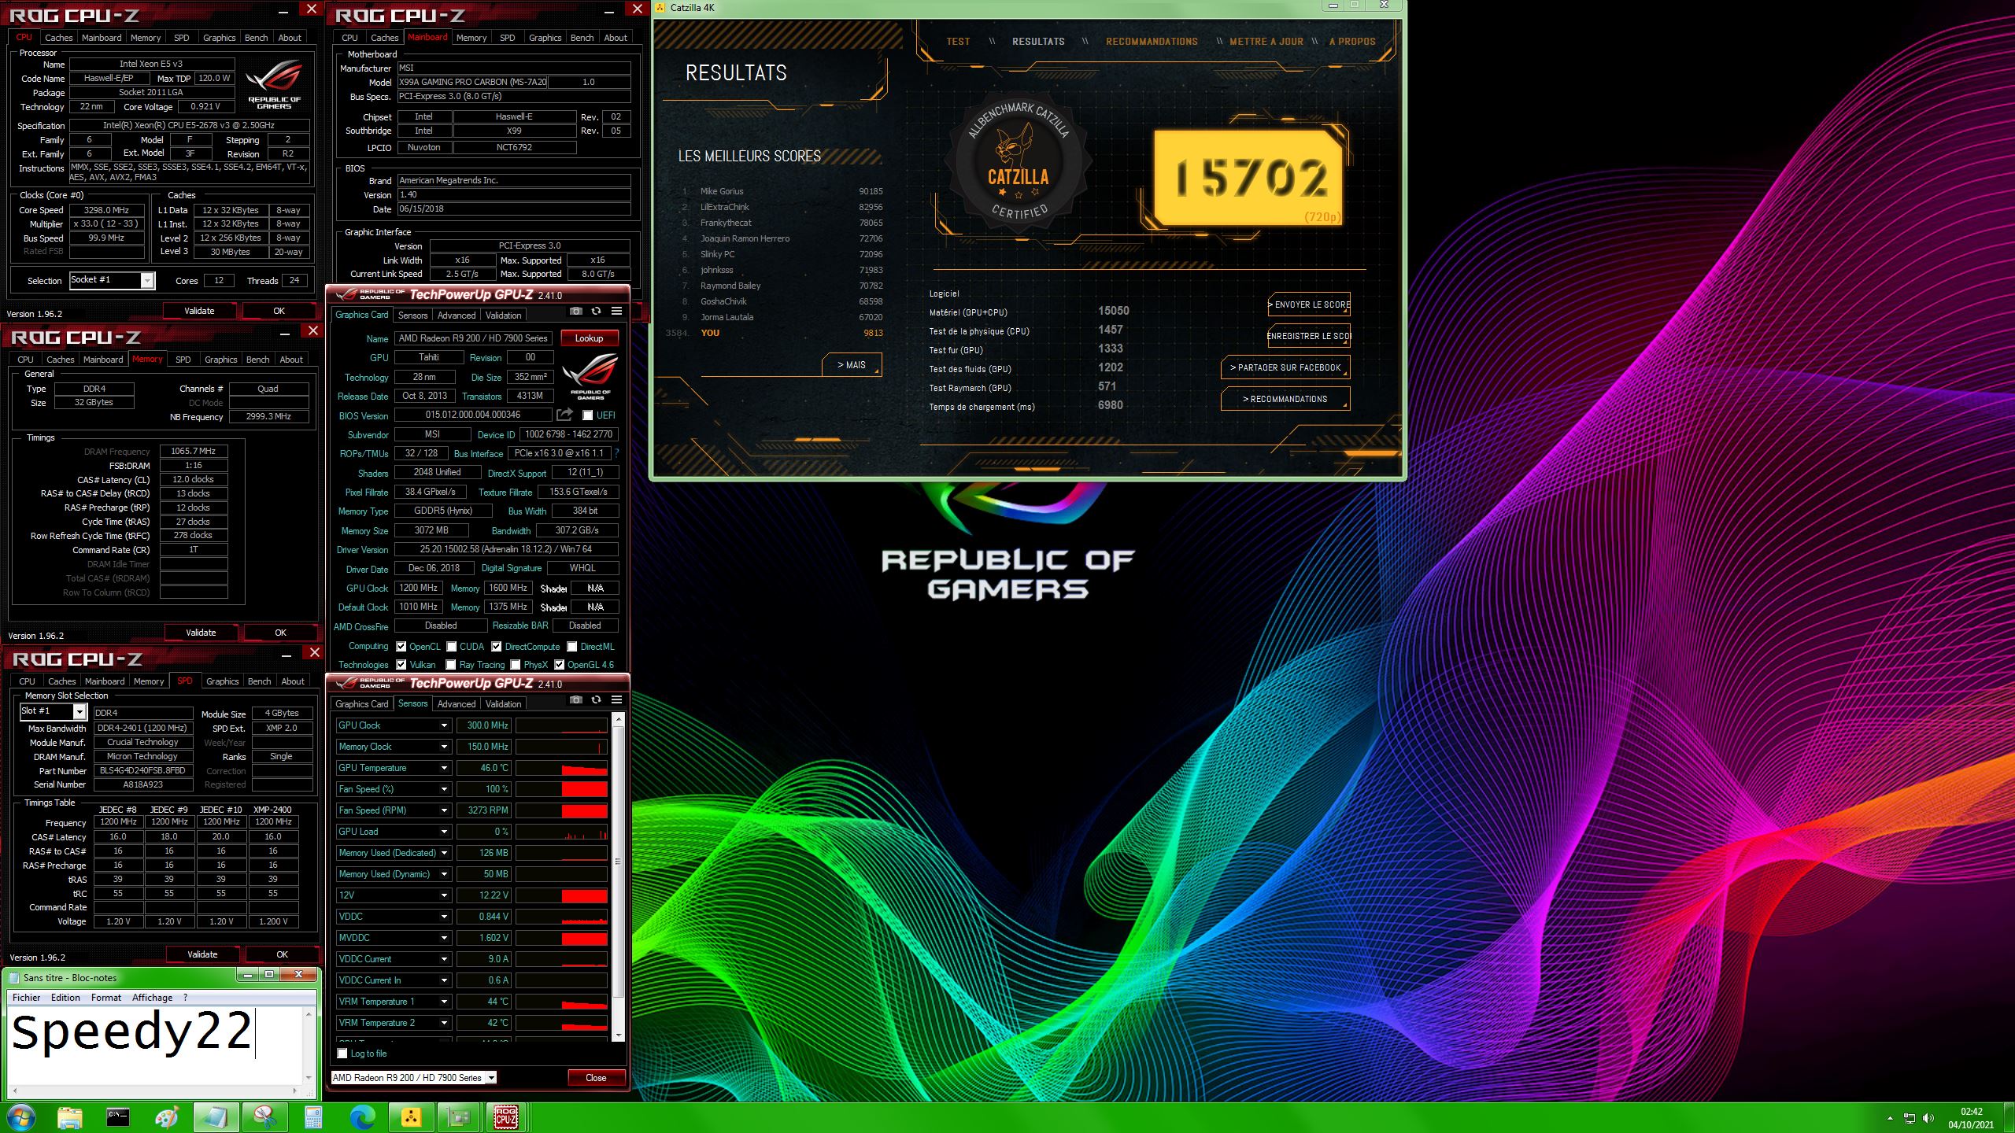Toggle CUDA checkbox in GPU-Z

click(452, 647)
